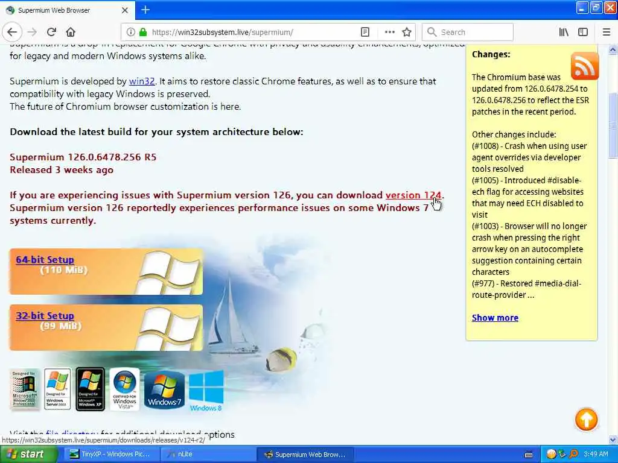618x463 pixels.
Task: Click Supermium Web Browser taskbar button
Action: pyautogui.click(x=305, y=455)
